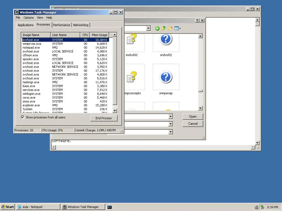This screenshot has height=211, width=282.
Task: Open the View menu in Task Manager
Action: tap(40, 18)
